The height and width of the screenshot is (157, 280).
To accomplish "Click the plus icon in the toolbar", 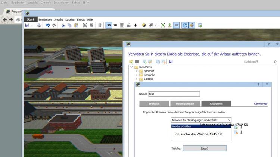I will [135, 25].
